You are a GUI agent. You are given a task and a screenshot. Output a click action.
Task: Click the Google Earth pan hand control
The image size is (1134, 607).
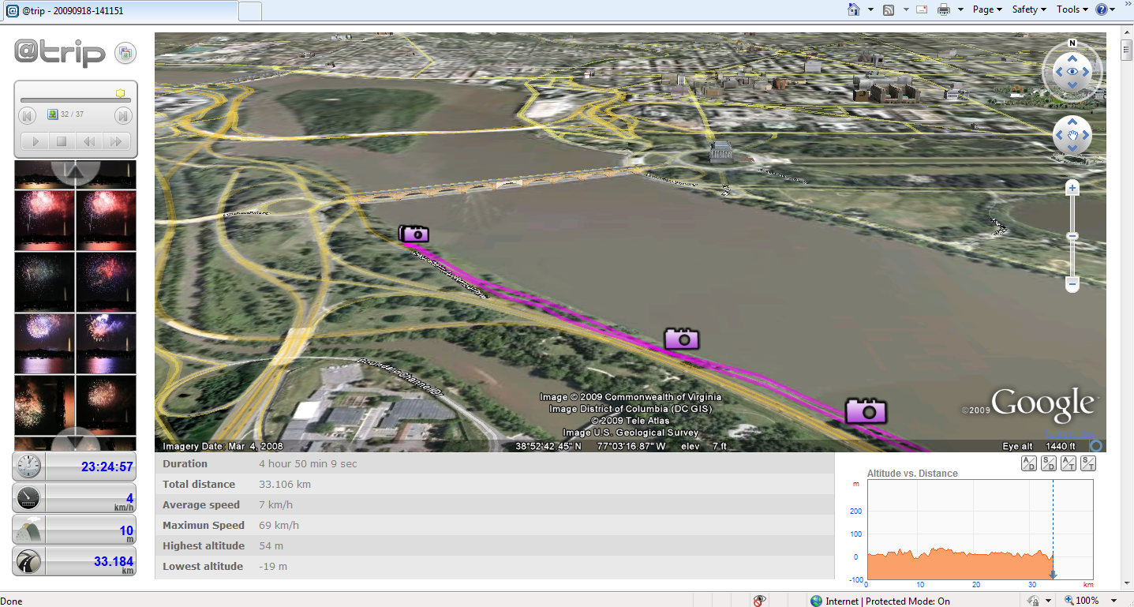(1072, 136)
